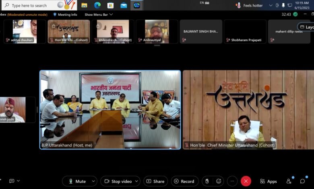Screen dimensions: 314x189
Task: Open the Participants panel icon
Action: (289, 181)
